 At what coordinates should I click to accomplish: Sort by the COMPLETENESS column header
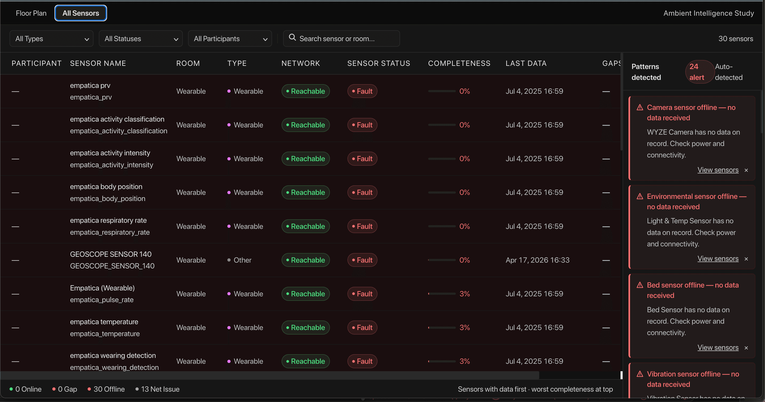[459, 63]
